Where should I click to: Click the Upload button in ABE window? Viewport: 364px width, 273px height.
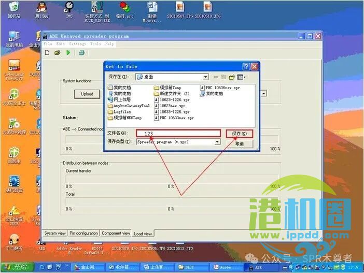point(87,94)
